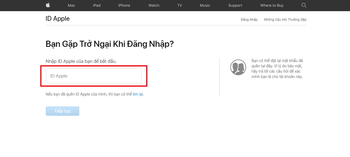Select Where to Buy
Screen dimensions: 350x157
[271, 5]
